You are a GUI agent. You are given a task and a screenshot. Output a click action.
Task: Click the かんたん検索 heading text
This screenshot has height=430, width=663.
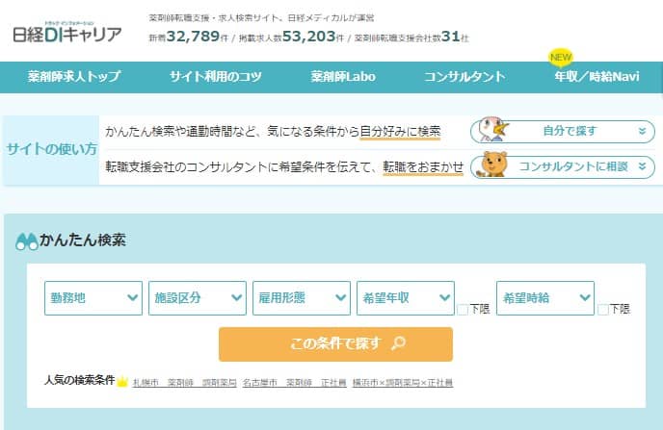pos(83,240)
